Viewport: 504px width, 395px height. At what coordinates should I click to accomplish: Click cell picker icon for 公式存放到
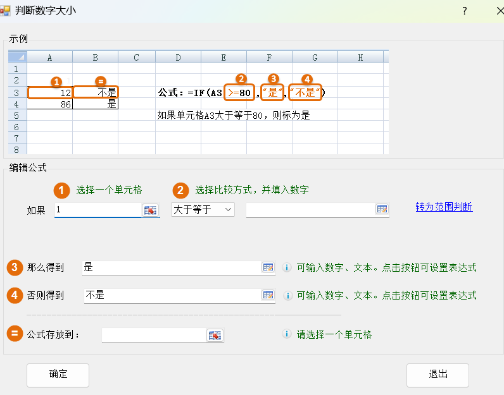(x=215, y=335)
